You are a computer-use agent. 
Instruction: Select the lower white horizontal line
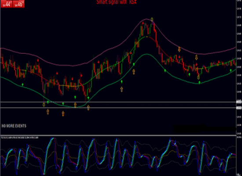[x=118, y=108]
